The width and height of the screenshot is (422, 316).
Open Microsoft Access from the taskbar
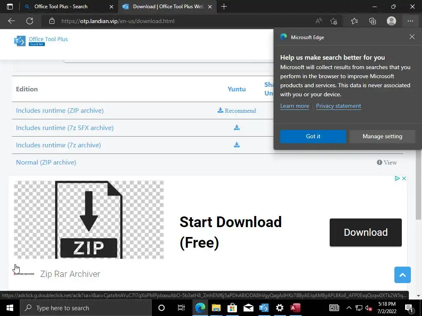tap(295, 308)
